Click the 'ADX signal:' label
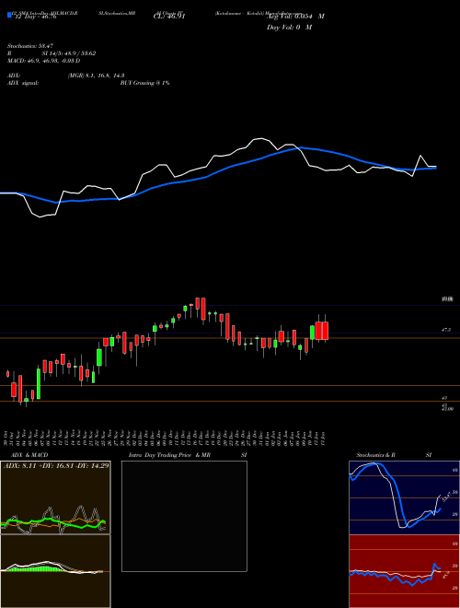 [x=23, y=83]
